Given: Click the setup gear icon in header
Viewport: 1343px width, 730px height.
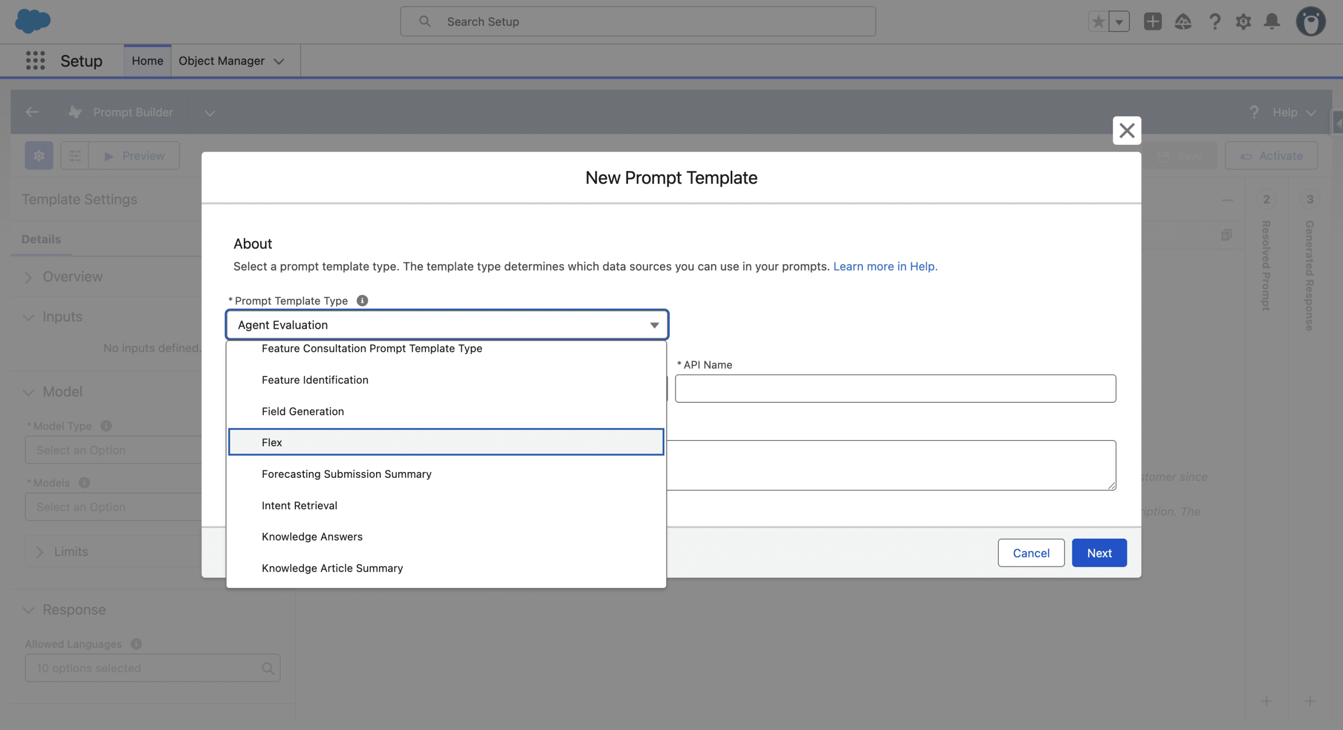Looking at the screenshot, I should coord(1243,22).
